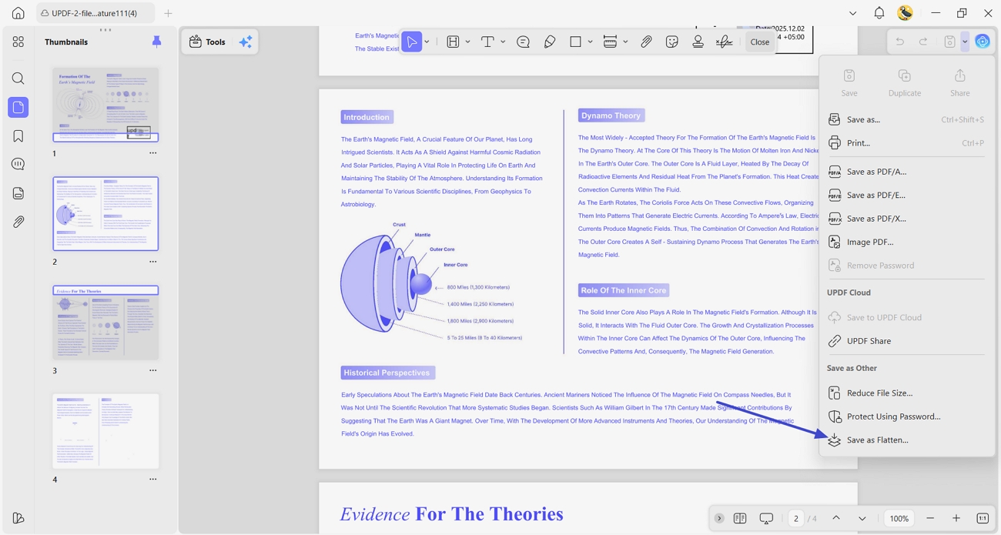The width and height of the screenshot is (1001, 535).
Task: Select Save as PDF/E...
Action: [907, 195]
